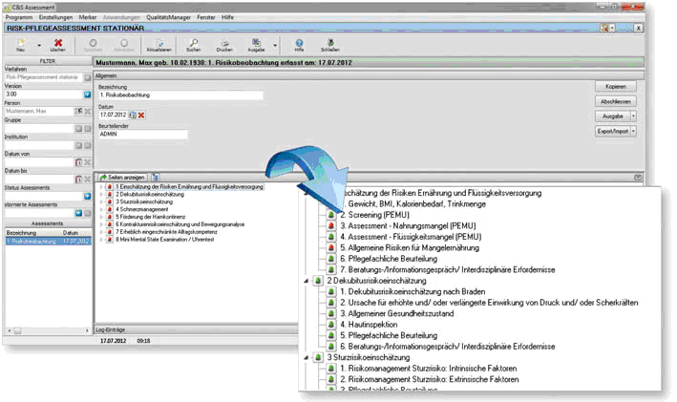Image resolution: width=677 pixels, height=402 pixels.
Task: Click red status icon of 4 Schmerzmanagement
Action: coord(110,209)
